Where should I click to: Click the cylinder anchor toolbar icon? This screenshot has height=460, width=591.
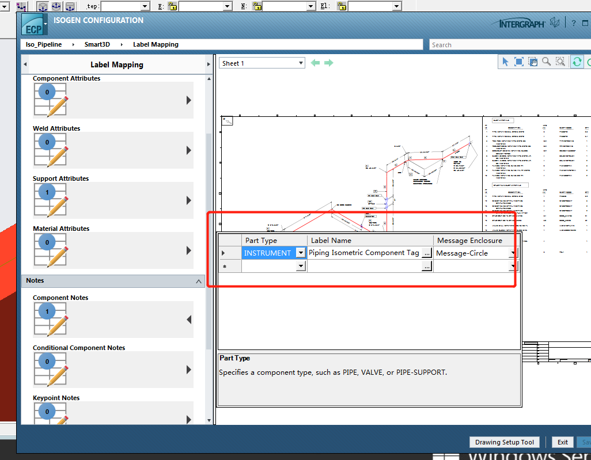point(70,6)
